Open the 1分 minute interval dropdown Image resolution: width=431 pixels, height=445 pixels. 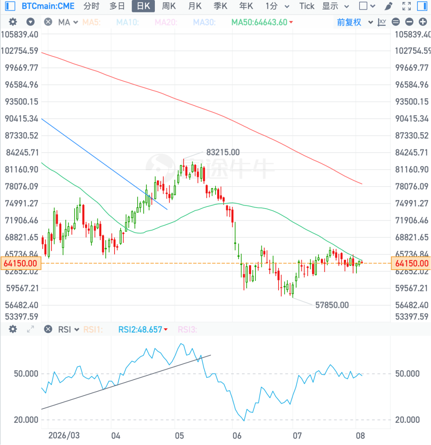(x=277, y=6)
